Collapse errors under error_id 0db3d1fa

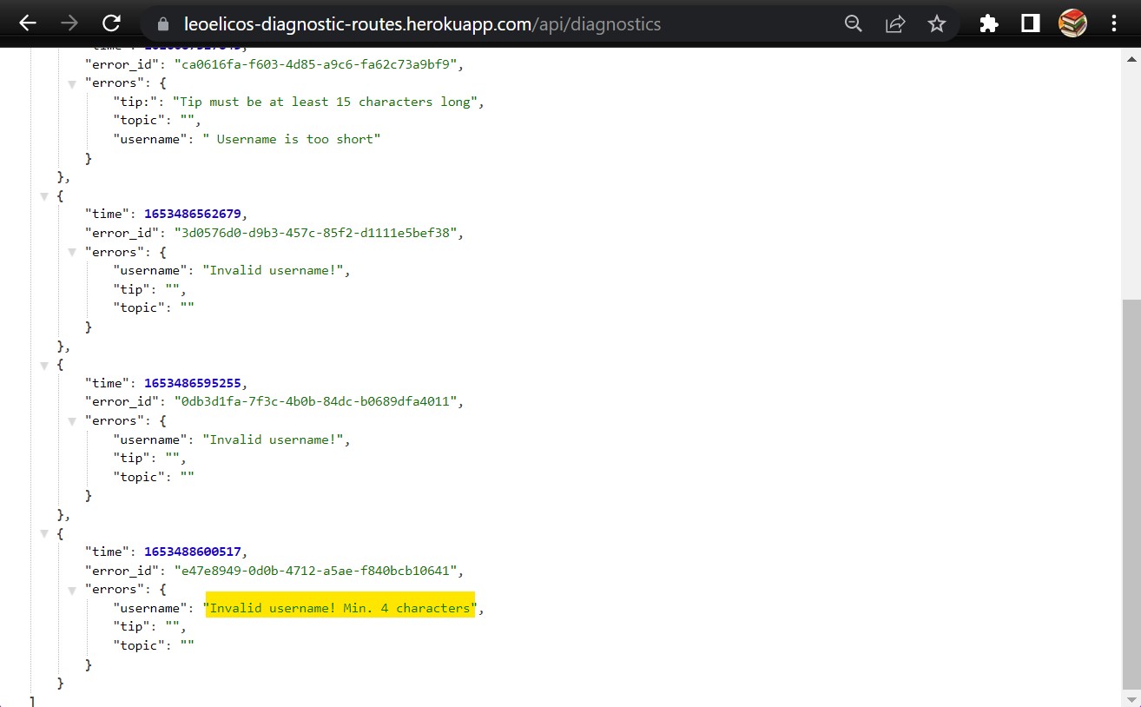pos(72,421)
